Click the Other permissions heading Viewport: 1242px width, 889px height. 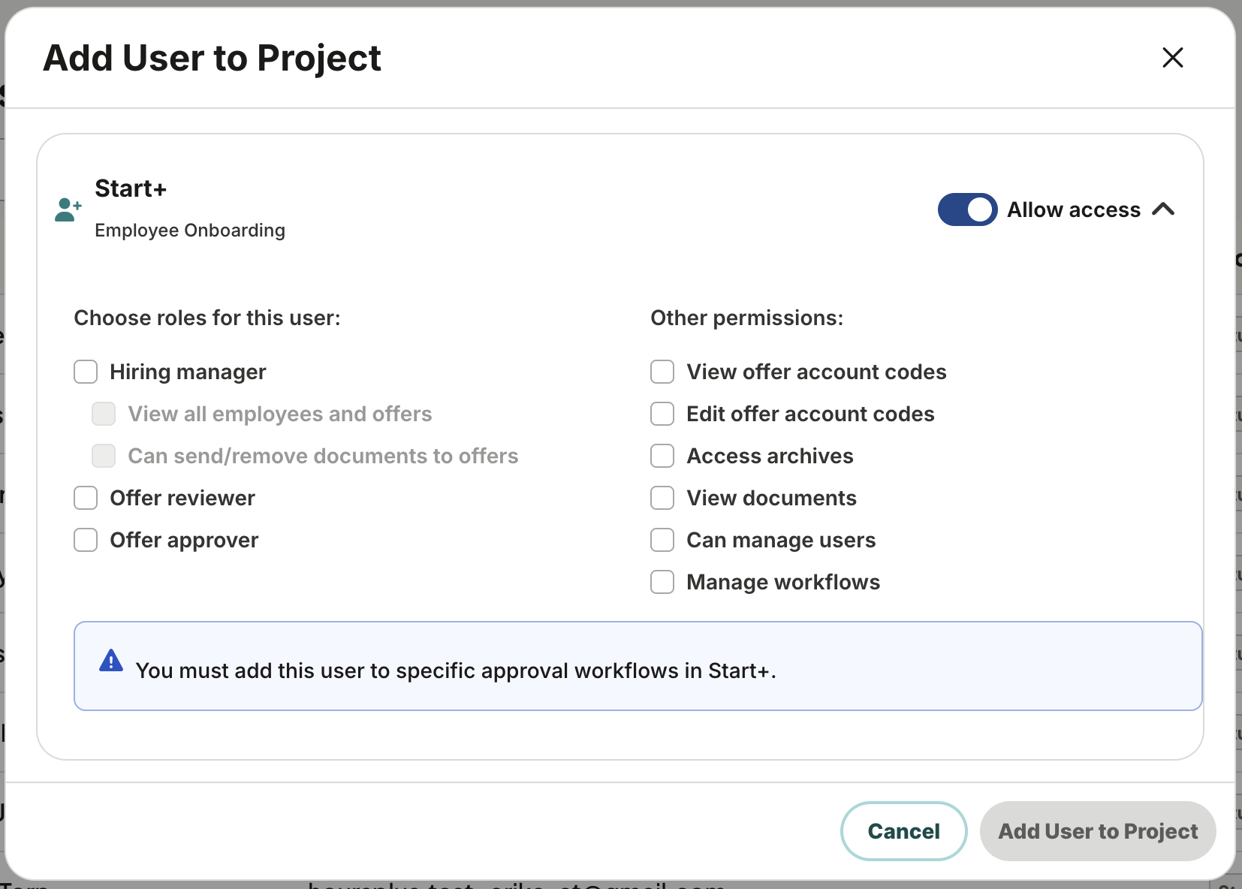(x=747, y=318)
